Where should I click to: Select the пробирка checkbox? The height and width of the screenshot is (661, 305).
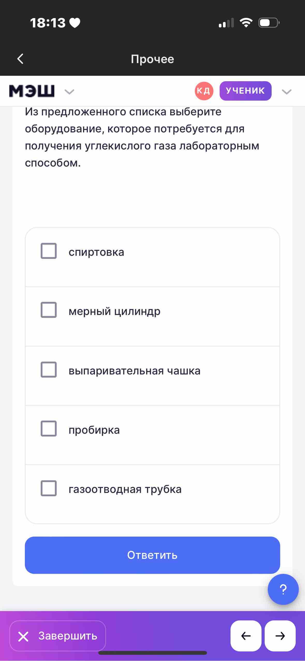[x=49, y=429]
